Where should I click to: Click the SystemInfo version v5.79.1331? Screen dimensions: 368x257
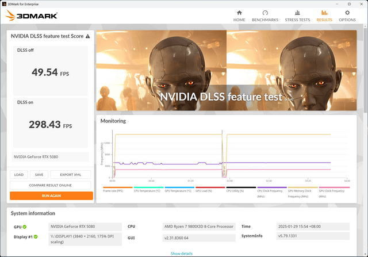coord(313,236)
